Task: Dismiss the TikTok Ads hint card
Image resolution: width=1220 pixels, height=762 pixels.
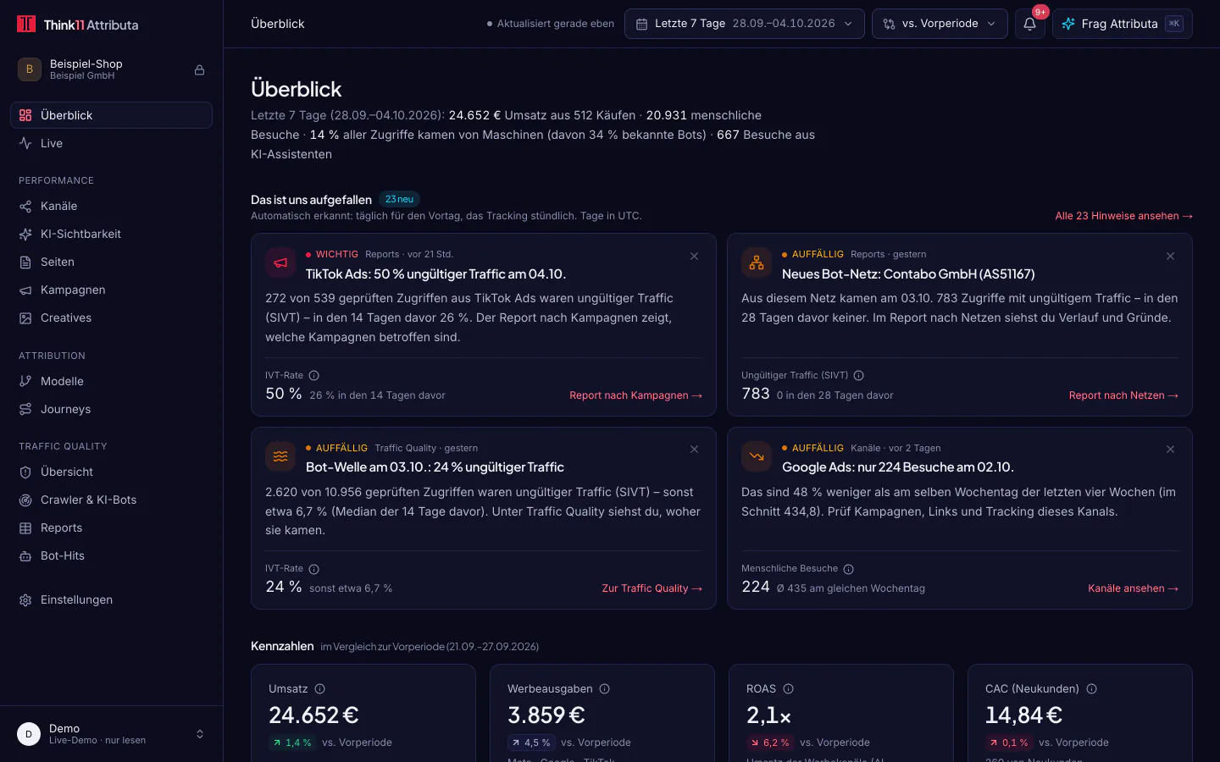Action: pos(695,257)
